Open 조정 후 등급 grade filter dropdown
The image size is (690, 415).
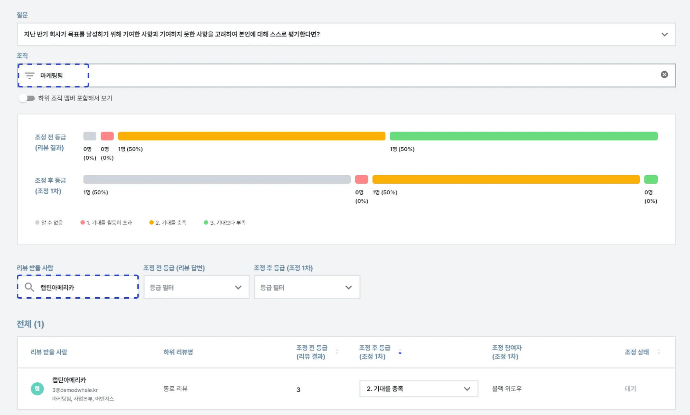point(307,287)
